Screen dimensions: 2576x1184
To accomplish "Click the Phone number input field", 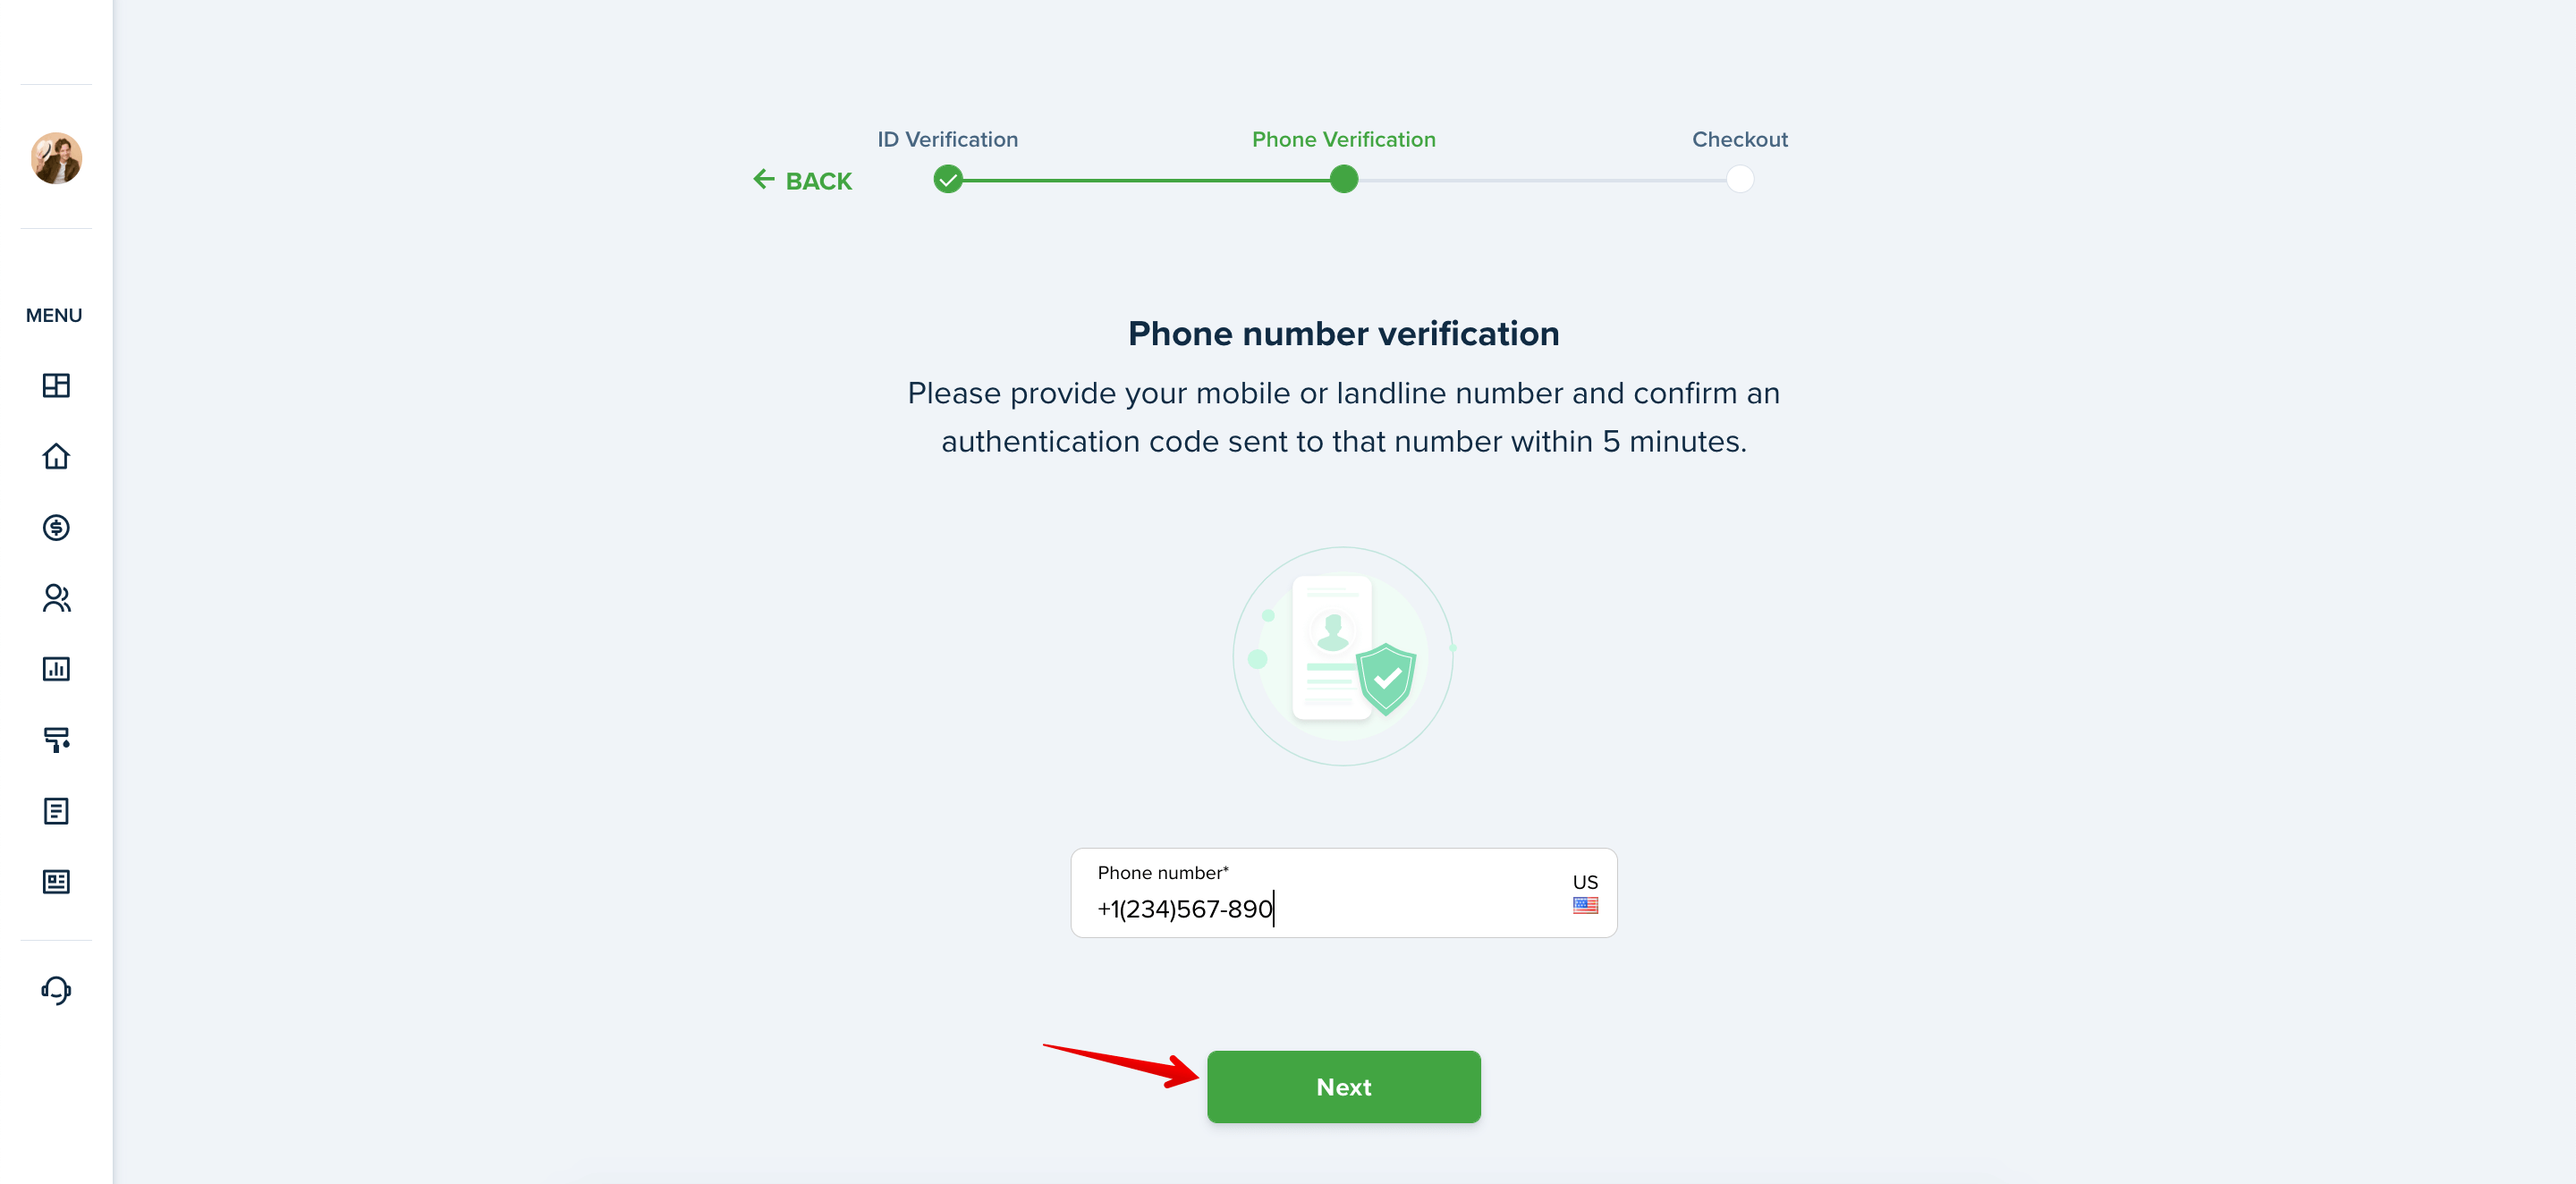I will (1343, 893).
